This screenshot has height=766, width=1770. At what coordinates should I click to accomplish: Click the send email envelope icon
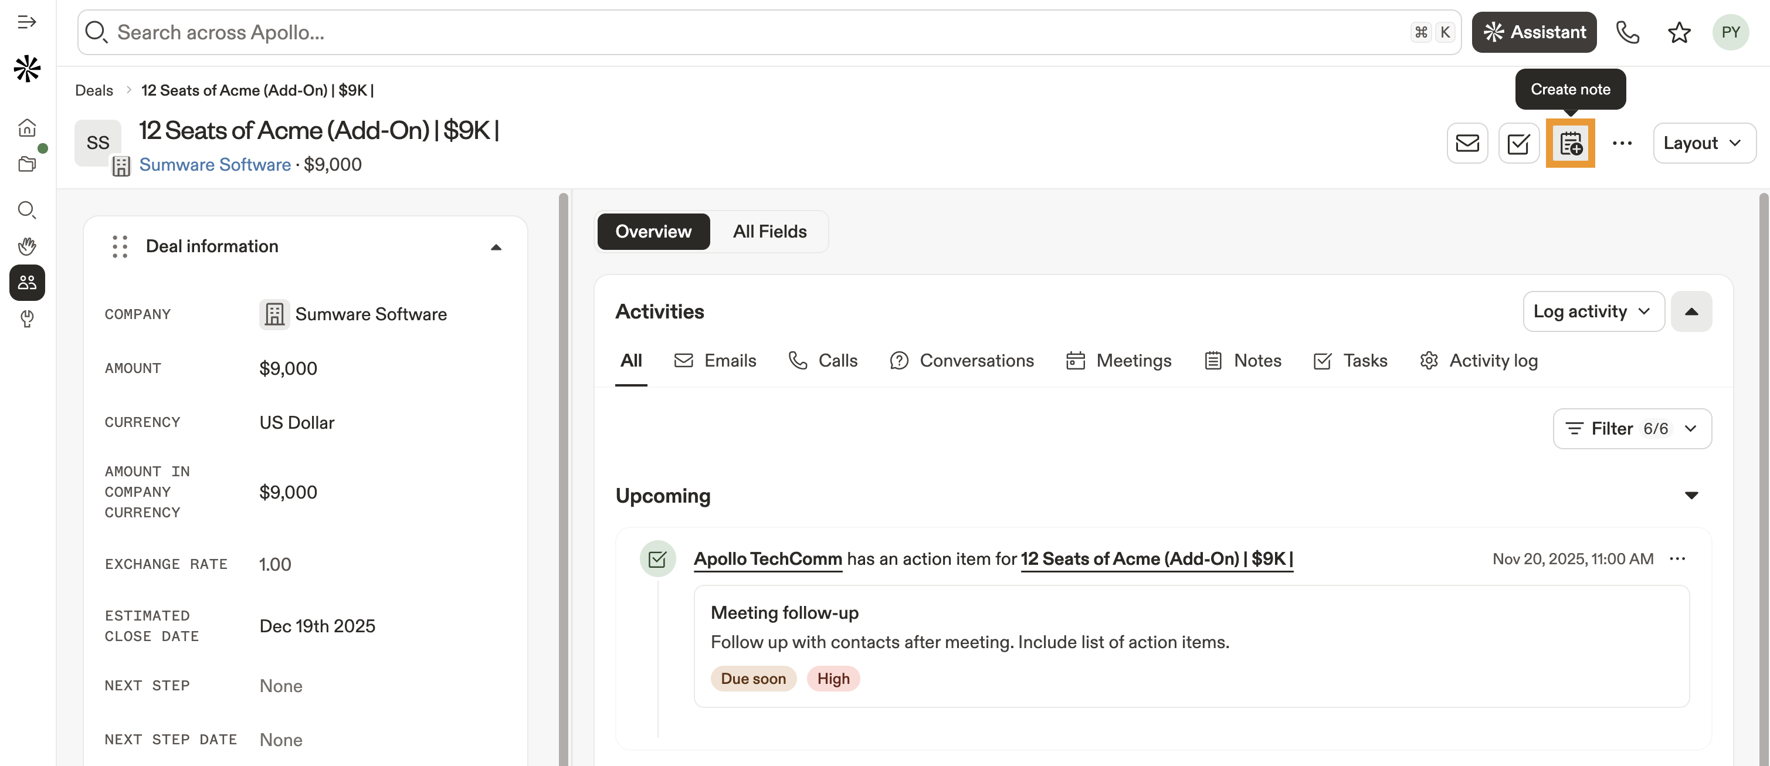click(x=1467, y=143)
